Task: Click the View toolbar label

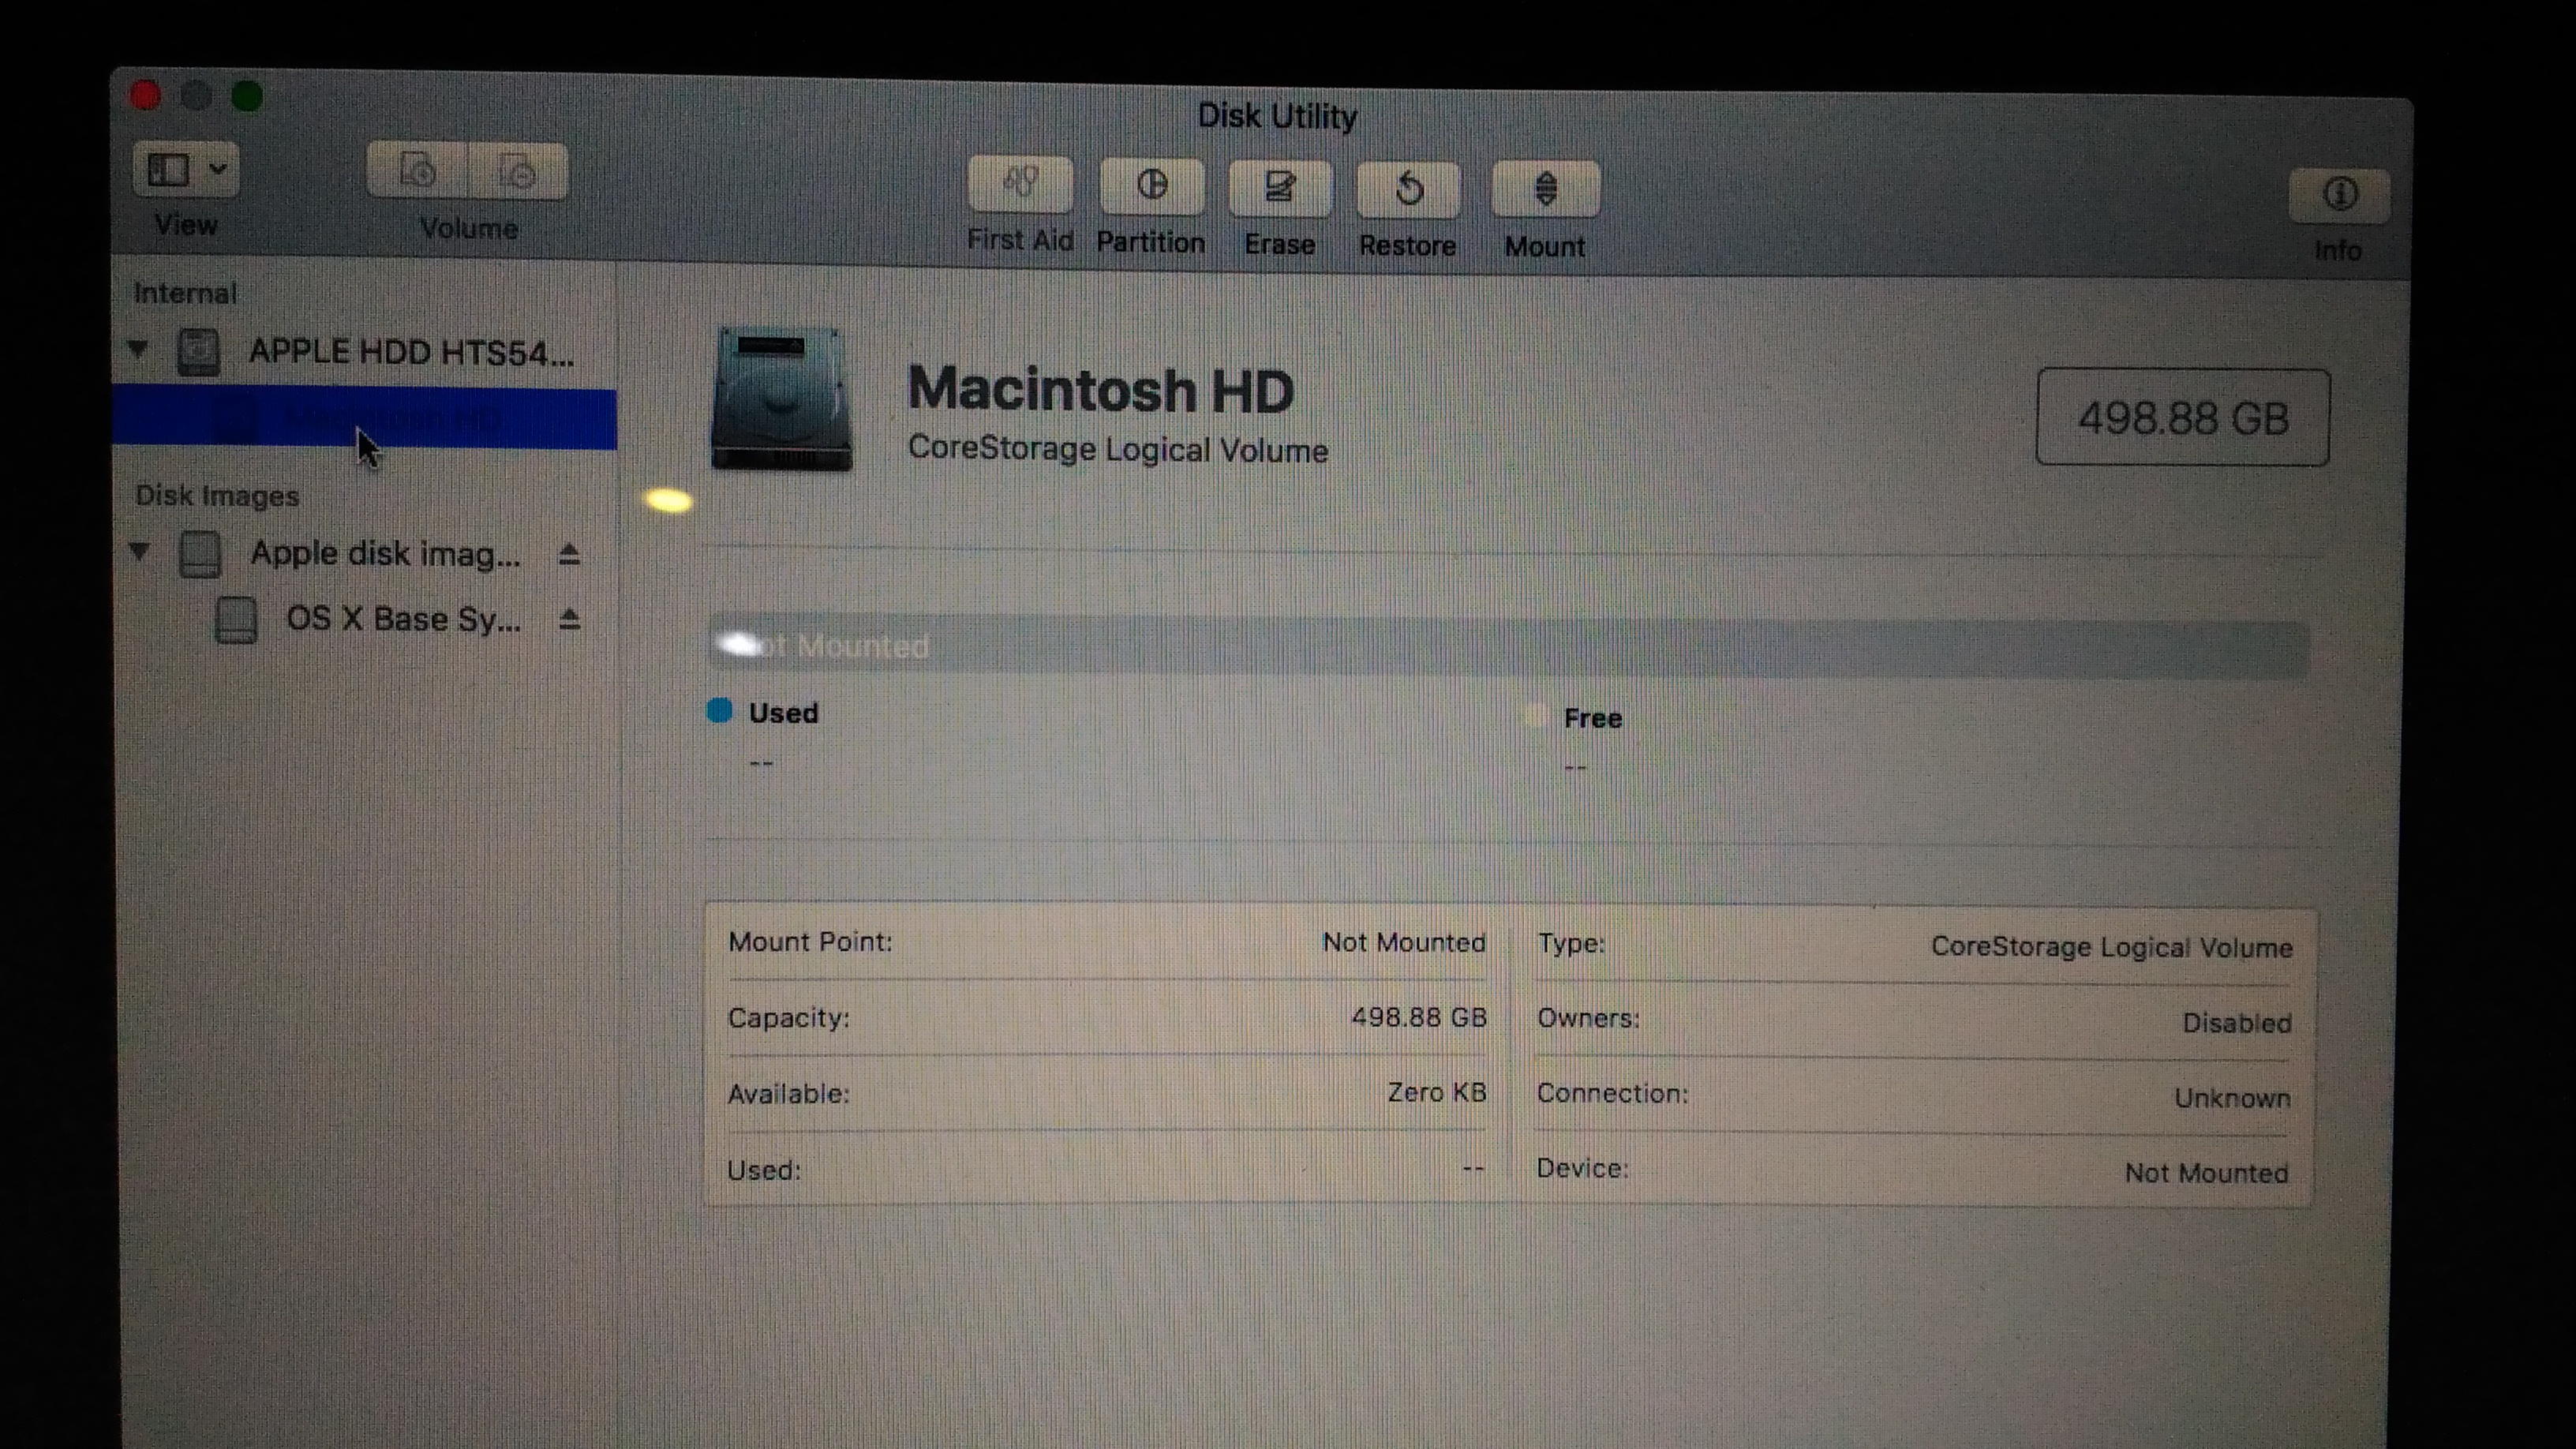Action: (x=186, y=225)
